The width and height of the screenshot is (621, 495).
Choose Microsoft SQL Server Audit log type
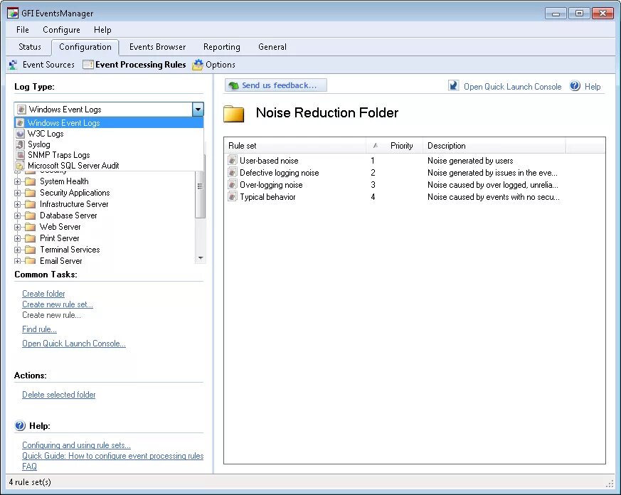(109, 166)
